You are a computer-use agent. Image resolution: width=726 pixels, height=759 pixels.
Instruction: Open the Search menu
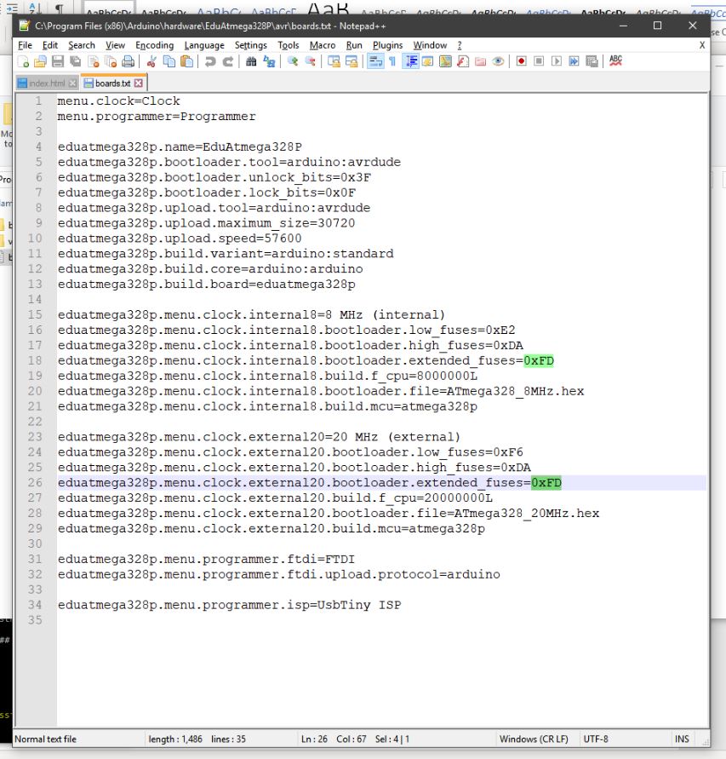pyautogui.click(x=81, y=45)
